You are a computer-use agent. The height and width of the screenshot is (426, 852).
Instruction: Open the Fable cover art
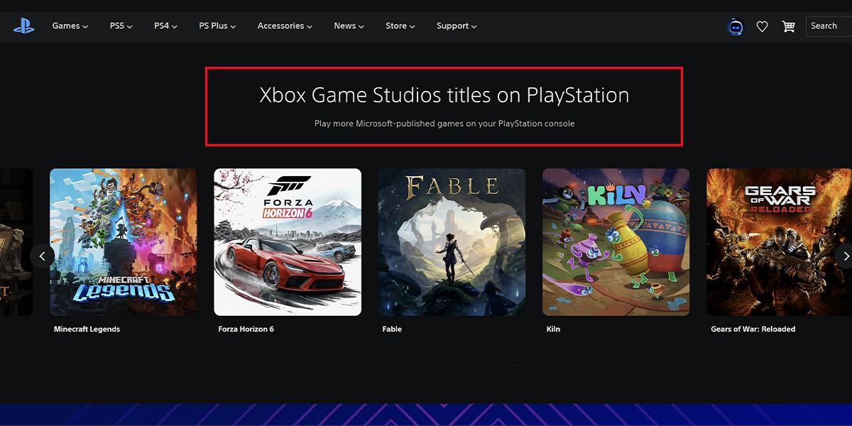452,242
